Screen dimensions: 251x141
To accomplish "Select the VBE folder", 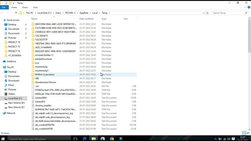I will click(x=37, y=78).
